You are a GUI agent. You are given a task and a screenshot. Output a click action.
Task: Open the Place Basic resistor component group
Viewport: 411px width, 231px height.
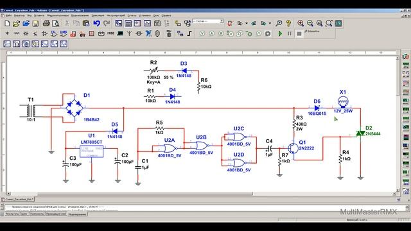17,33
